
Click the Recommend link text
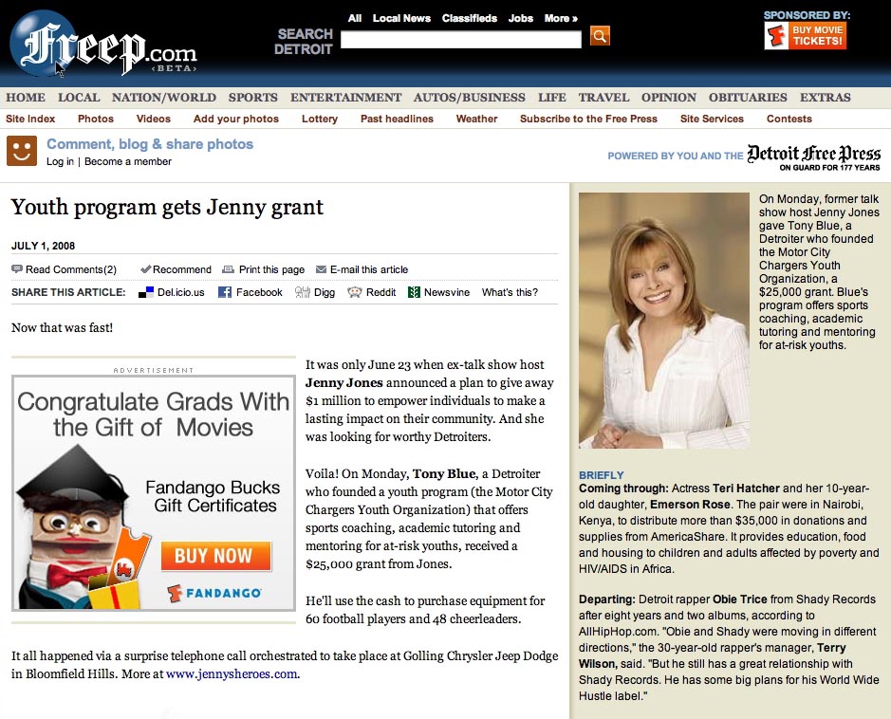tap(182, 269)
